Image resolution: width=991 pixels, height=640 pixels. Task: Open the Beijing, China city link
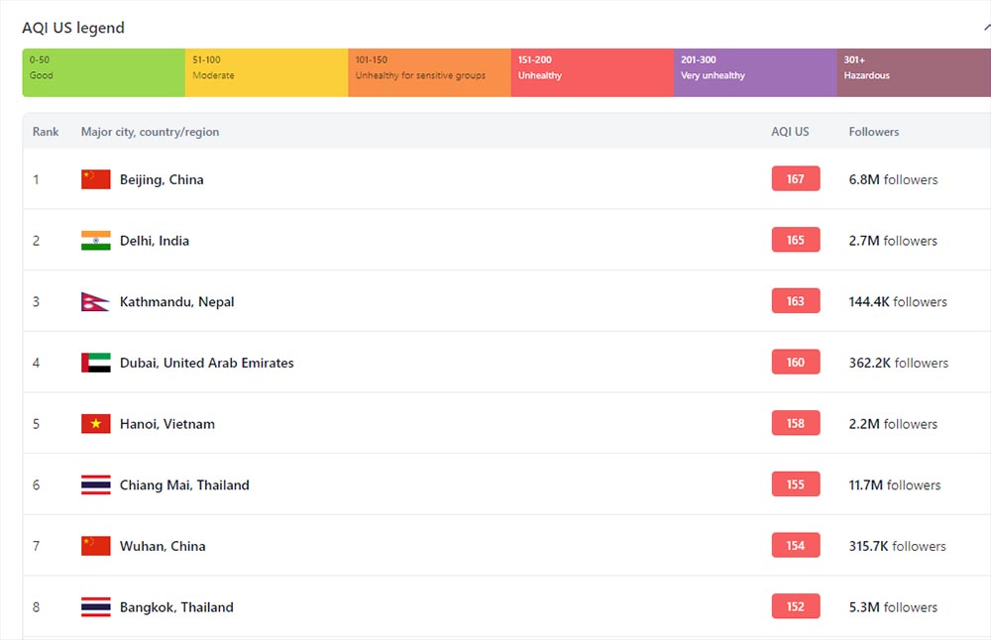tap(162, 179)
